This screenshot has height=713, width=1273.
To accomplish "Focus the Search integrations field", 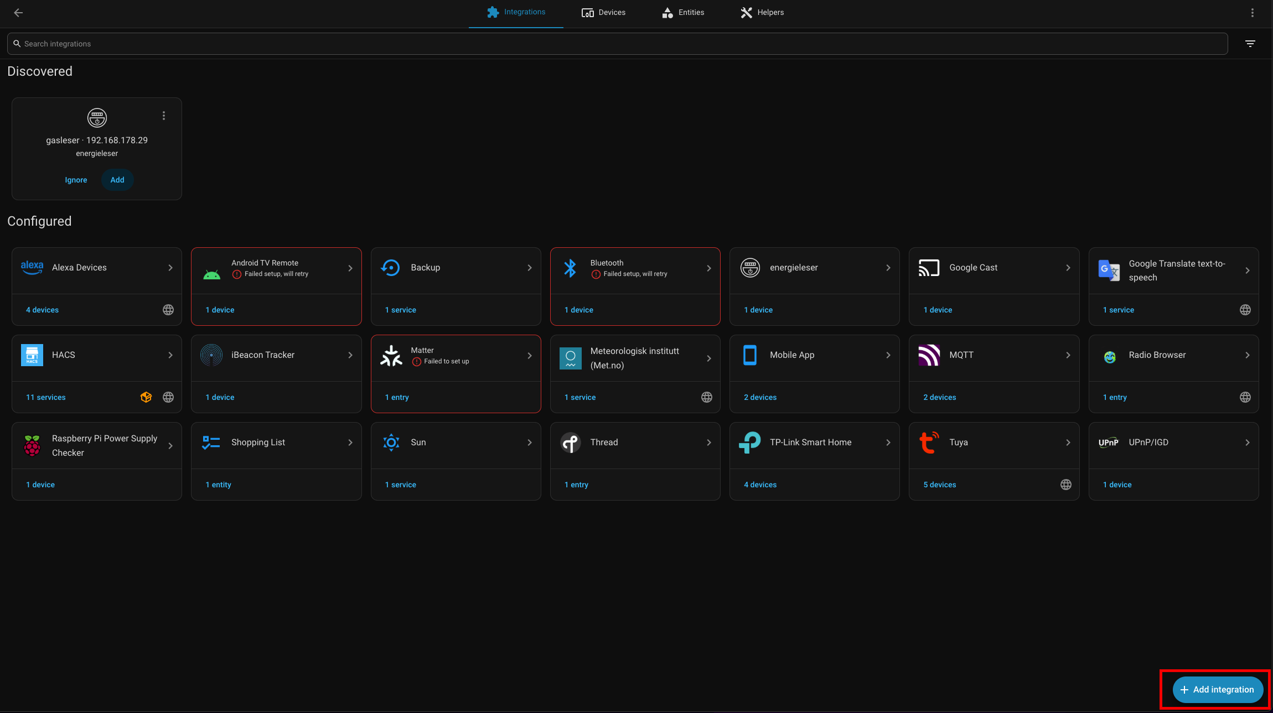I will coord(618,44).
